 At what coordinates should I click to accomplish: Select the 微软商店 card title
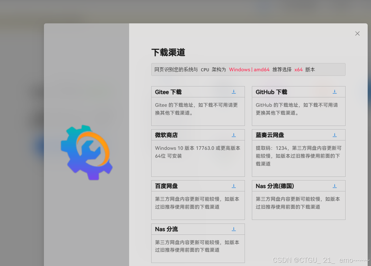(166, 135)
